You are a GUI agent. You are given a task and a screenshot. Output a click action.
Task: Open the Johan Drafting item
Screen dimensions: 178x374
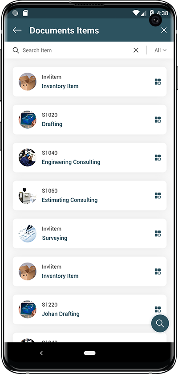point(89,309)
